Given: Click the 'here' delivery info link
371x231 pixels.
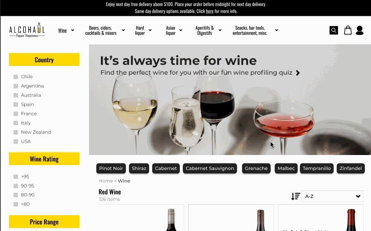Looking at the screenshot, I should (x=210, y=11).
